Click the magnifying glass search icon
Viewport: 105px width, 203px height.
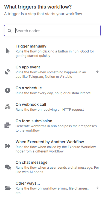pyautogui.click(x=9, y=31)
